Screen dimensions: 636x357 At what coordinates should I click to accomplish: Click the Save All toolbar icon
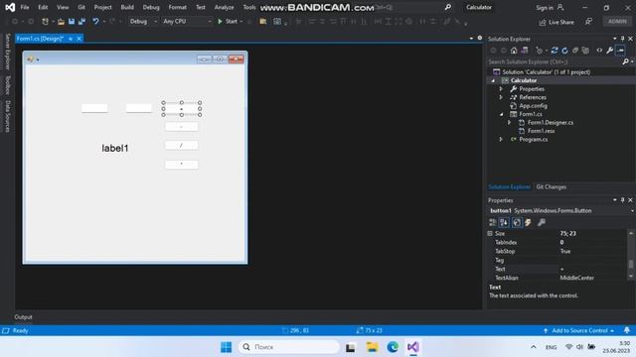[81, 22]
